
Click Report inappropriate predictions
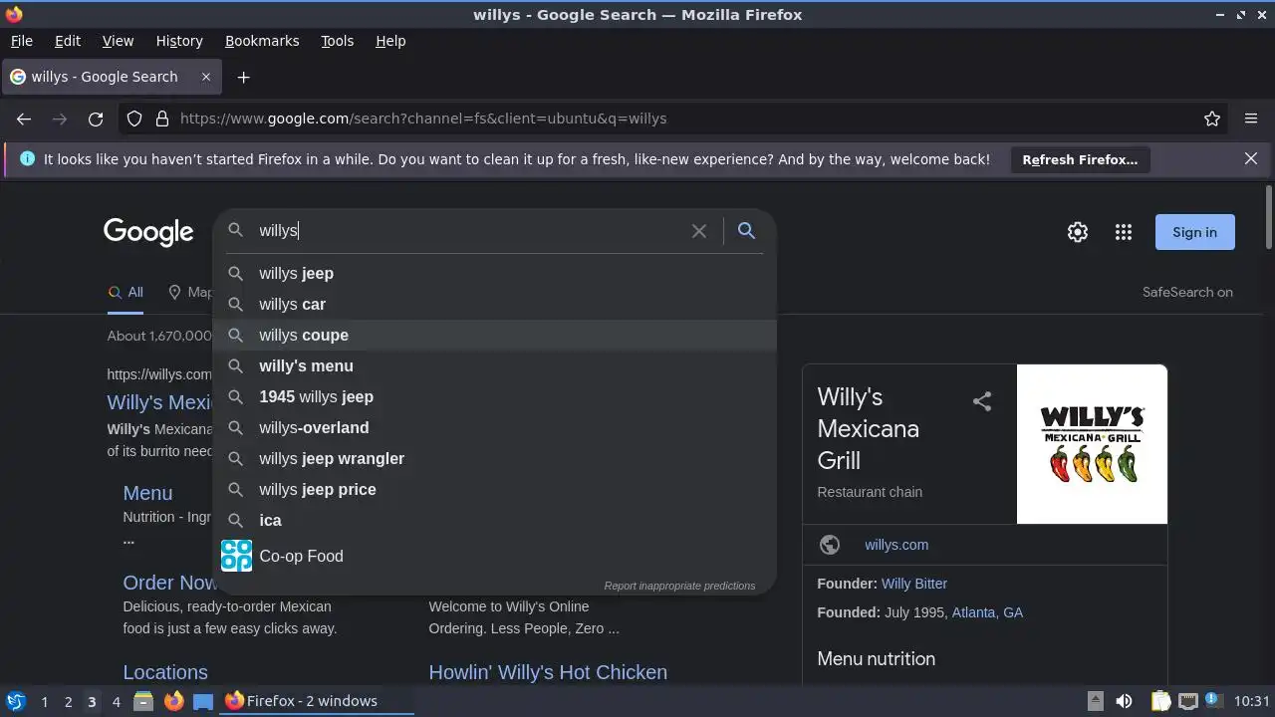point(679,586)
